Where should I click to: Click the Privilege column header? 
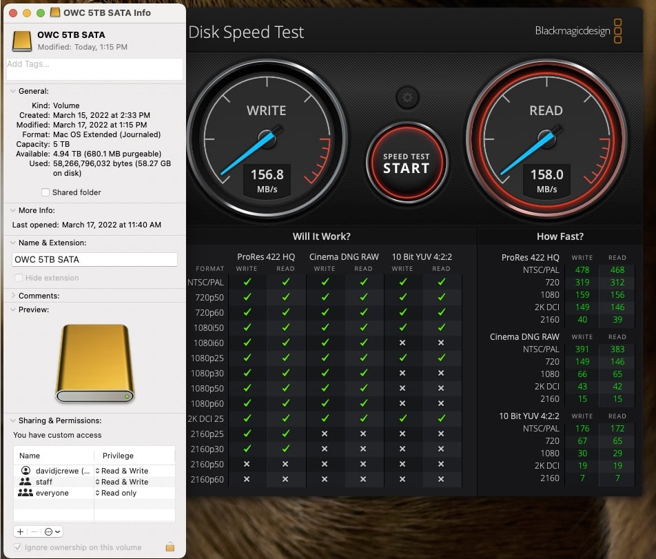(118, 456)
